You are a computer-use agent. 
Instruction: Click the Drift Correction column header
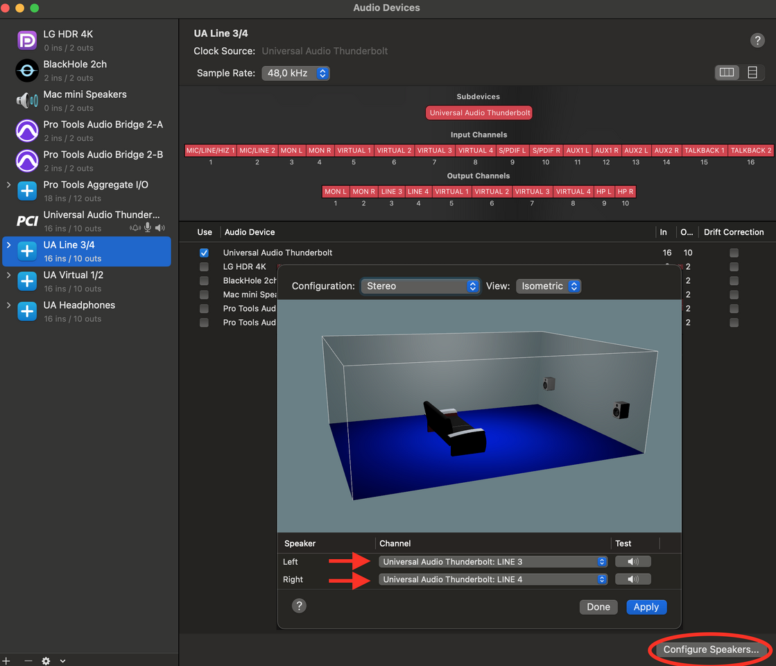tap(734, 232)
